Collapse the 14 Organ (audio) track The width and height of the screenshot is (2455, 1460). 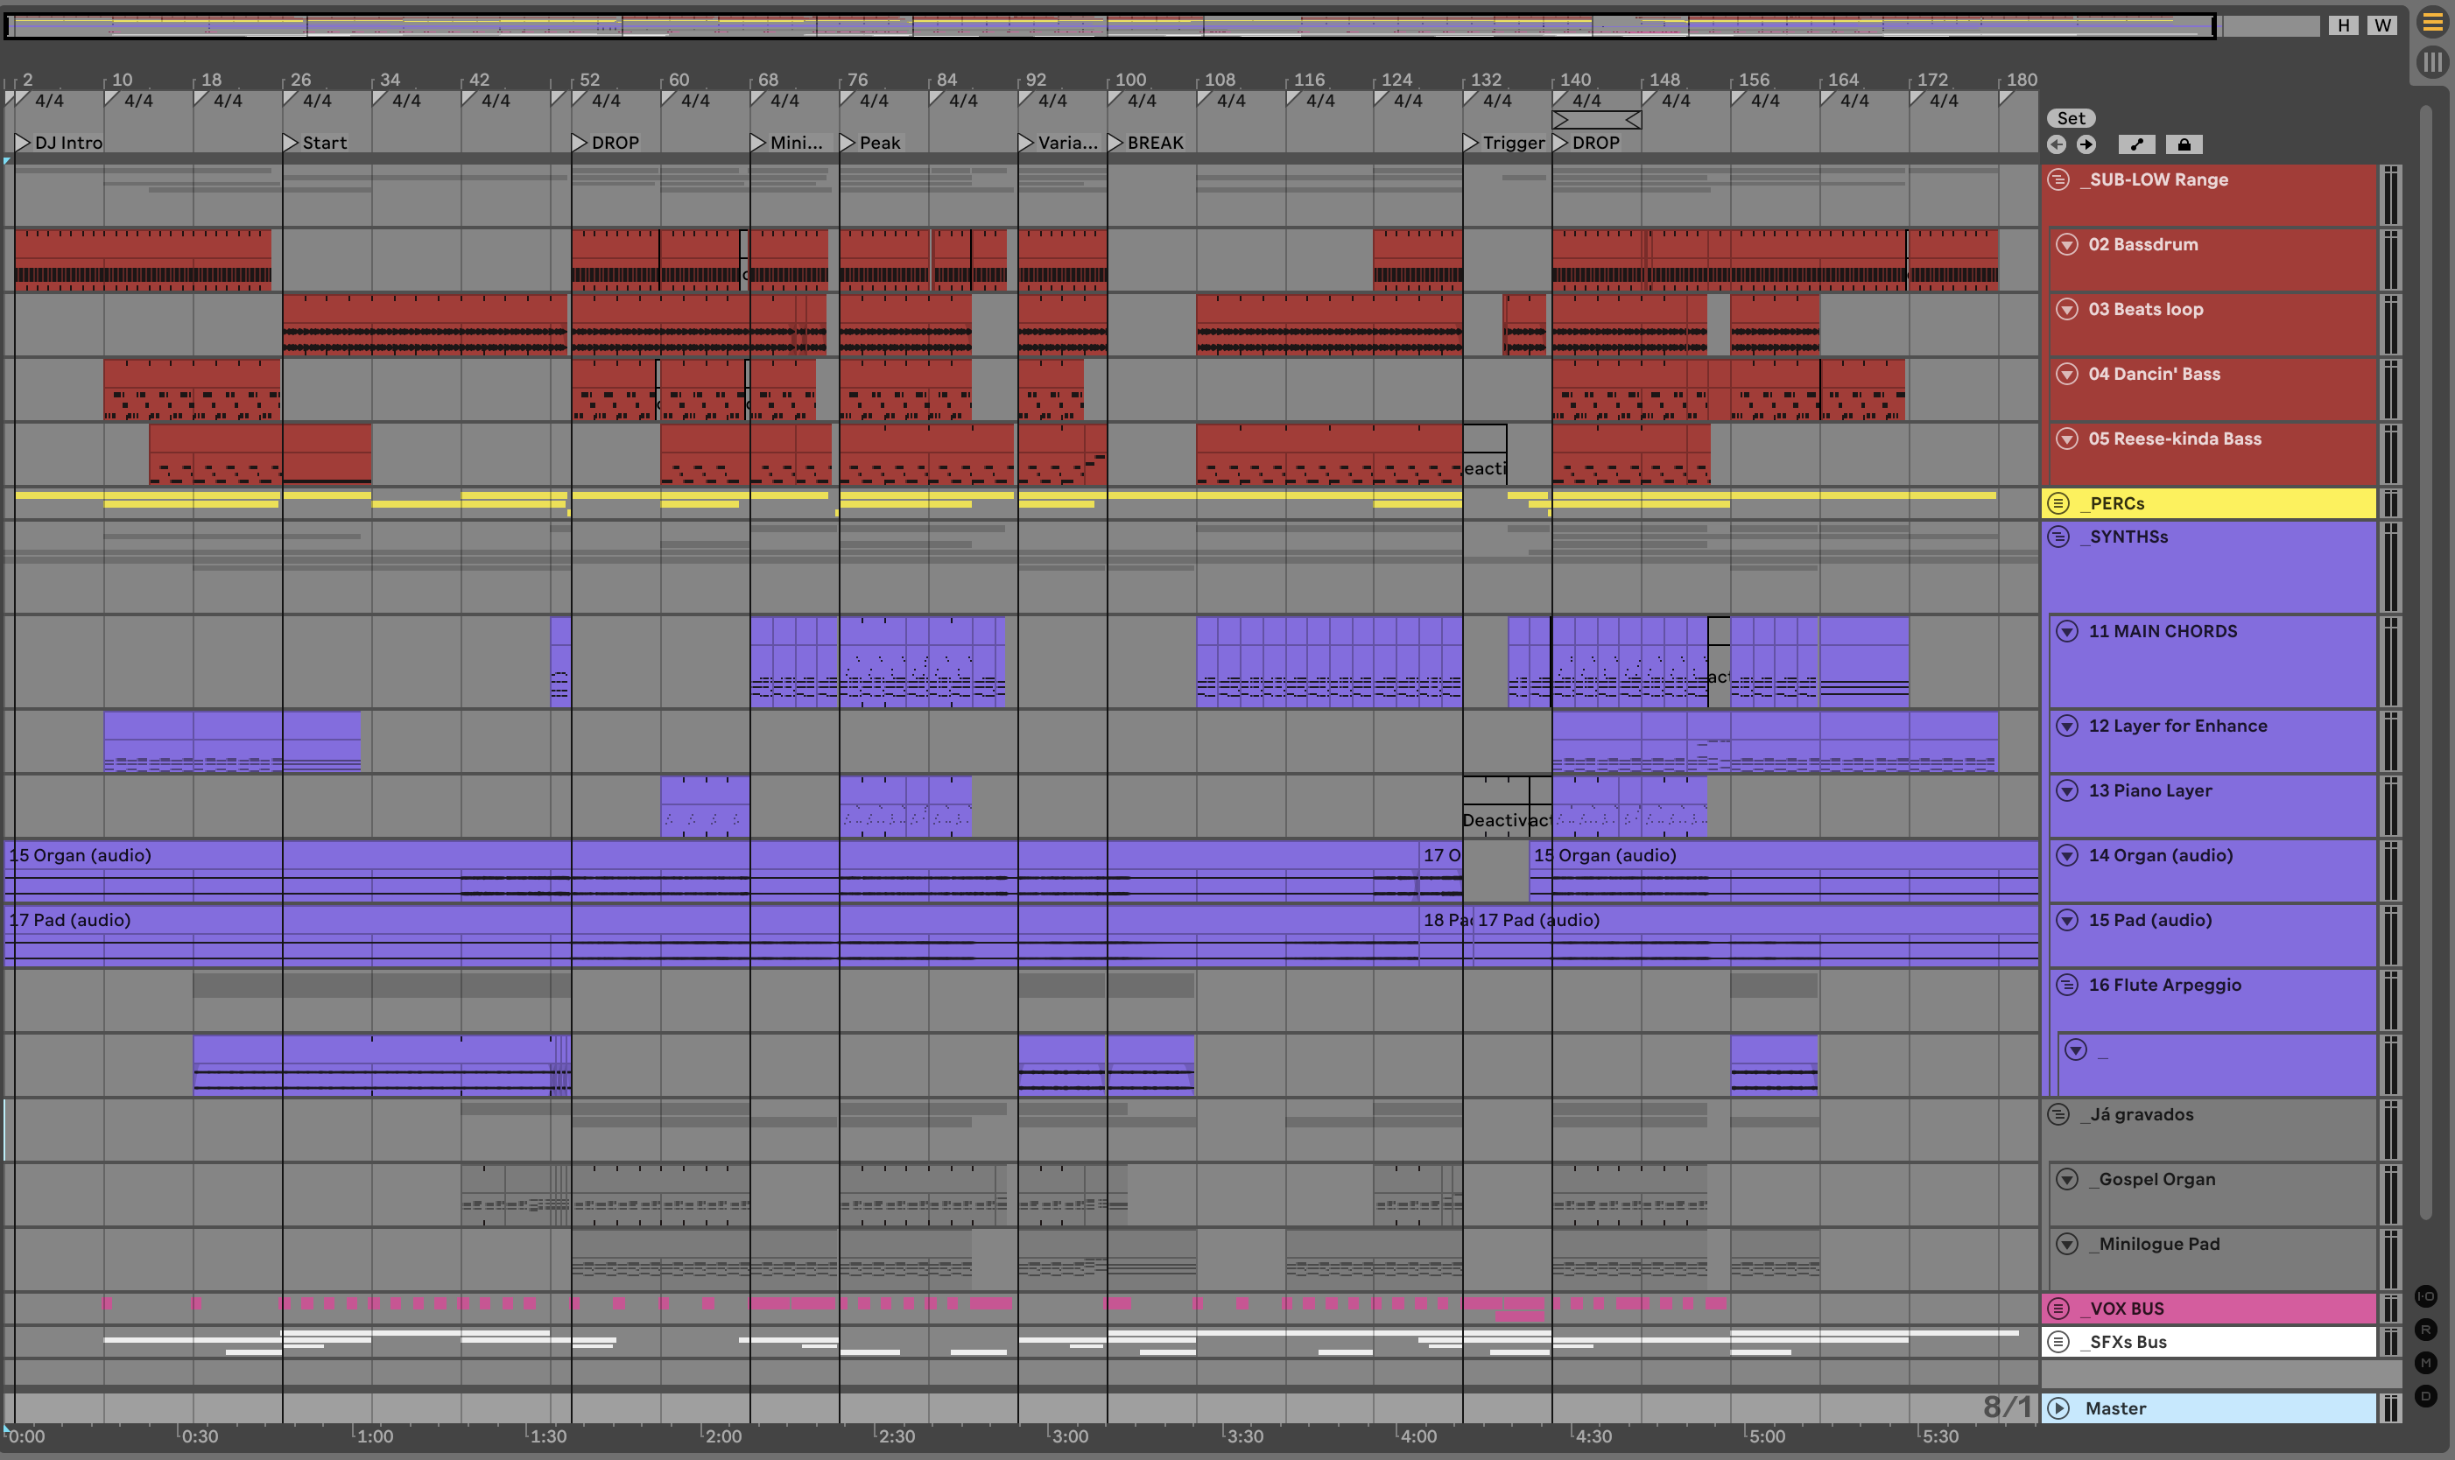[x=2067, y=856]
